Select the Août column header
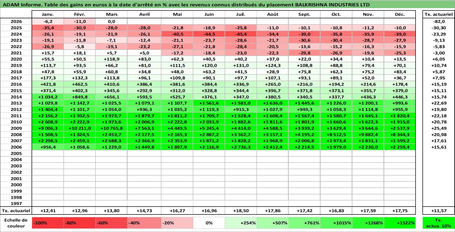The width and height of the screenshot is (455, 232). coord(273,14)
